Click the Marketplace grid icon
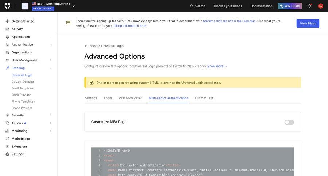Viewport: 328px width, 176px height. [7, 139]
